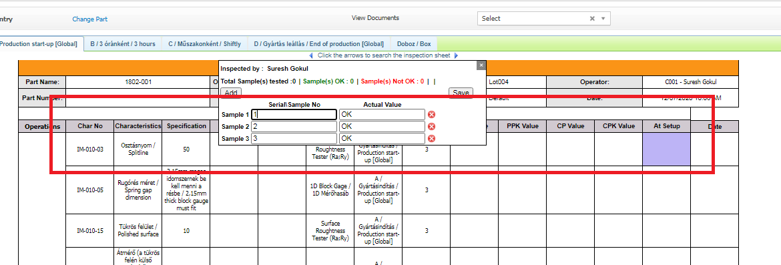Open B / 3 óránként / 3 hours tab

(123, 44)
